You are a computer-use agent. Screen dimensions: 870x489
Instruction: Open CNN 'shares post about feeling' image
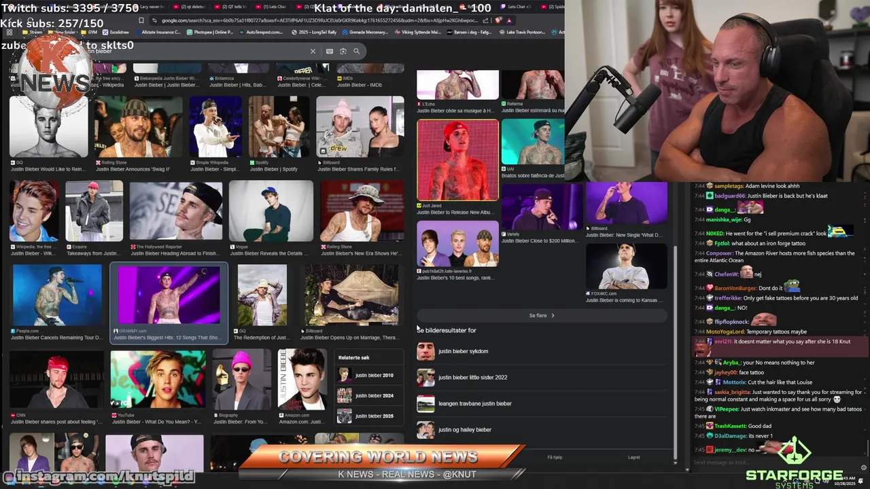[56, 378]
